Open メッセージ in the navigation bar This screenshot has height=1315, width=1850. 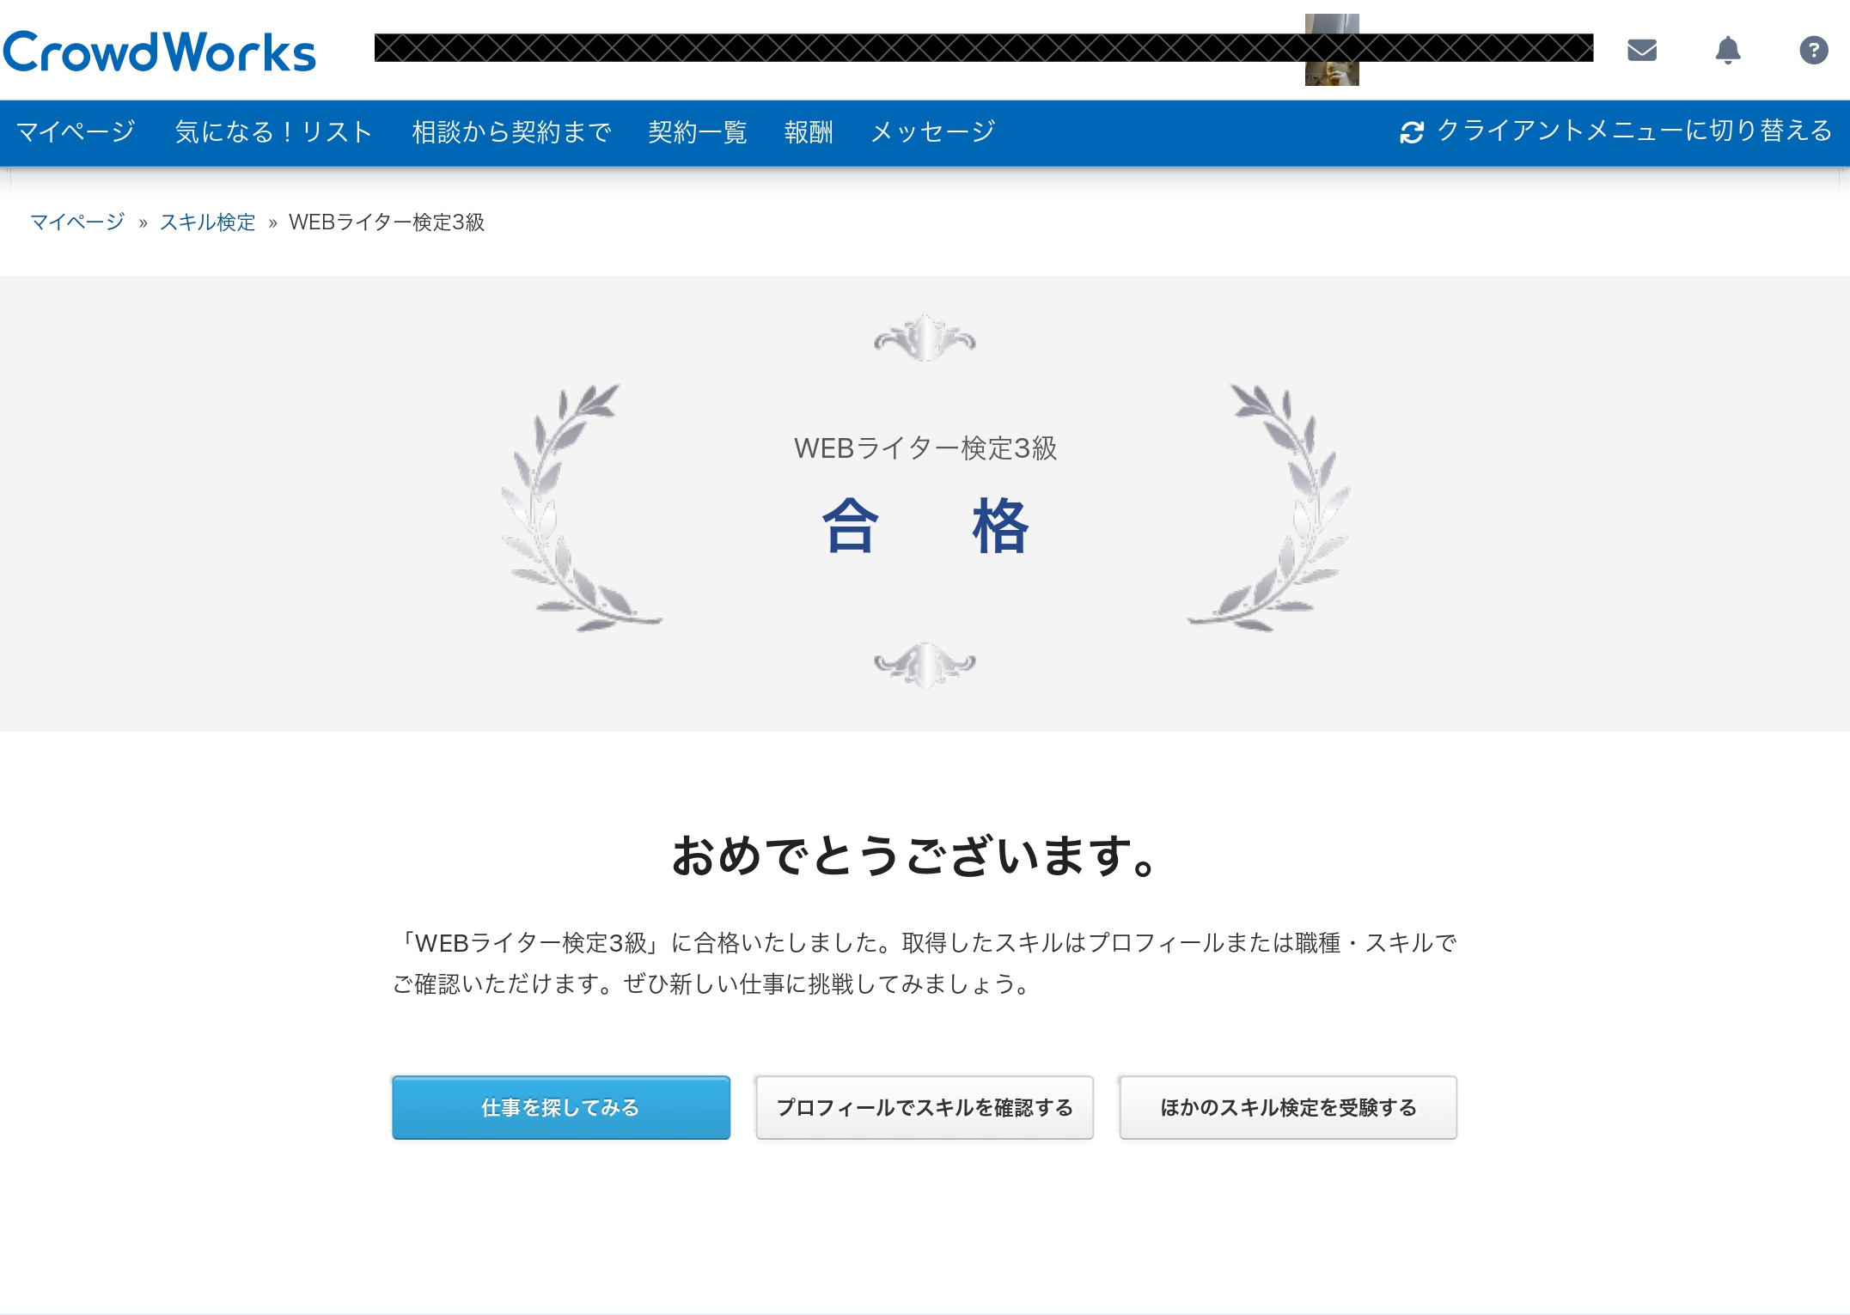tap(932, 131)
